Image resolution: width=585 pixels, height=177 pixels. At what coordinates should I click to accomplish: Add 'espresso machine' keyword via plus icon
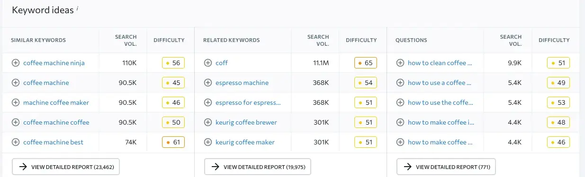coord(207,83)
